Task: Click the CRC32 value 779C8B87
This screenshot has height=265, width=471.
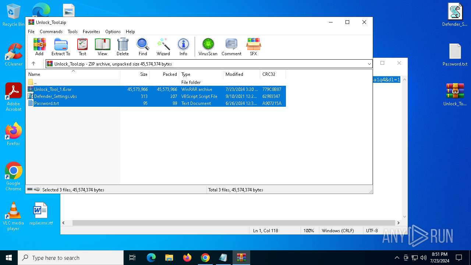Action: coord(272,89)
